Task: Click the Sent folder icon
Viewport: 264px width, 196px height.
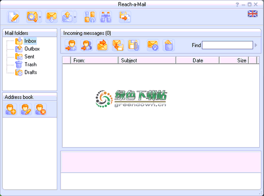Action: pos(19,57)
